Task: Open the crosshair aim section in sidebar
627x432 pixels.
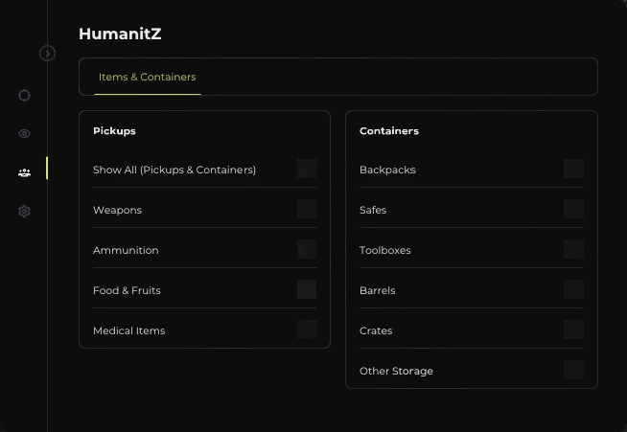Action: click(x=24, y=95)
